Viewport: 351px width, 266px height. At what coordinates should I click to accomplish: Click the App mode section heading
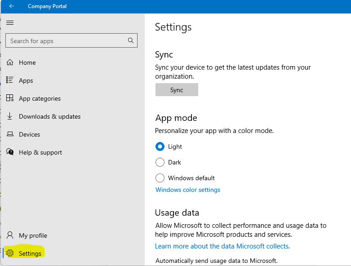pyautogui.click(x=176, y=118)
